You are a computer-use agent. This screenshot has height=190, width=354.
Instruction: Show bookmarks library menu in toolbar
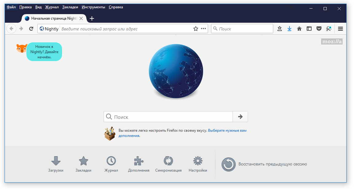[x=280, y=29]
